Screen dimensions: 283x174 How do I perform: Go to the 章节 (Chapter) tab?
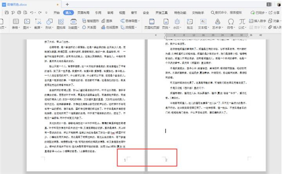[134, 13]
